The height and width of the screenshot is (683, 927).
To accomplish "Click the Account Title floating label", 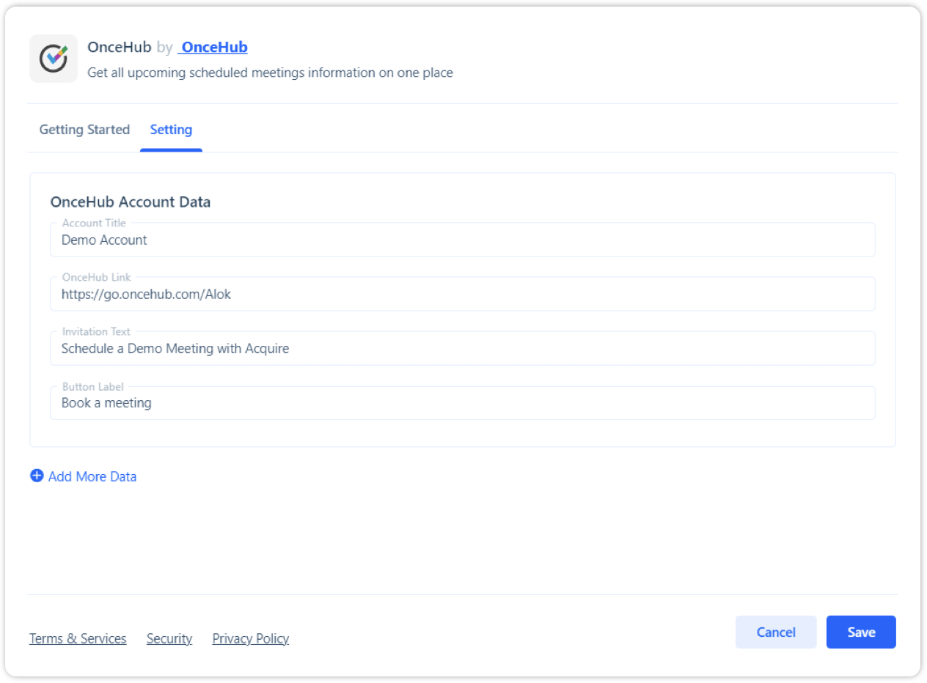I will tap(94, 223).
